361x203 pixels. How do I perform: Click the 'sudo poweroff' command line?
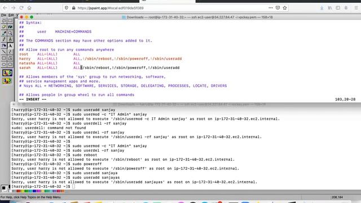coord(56,164)
